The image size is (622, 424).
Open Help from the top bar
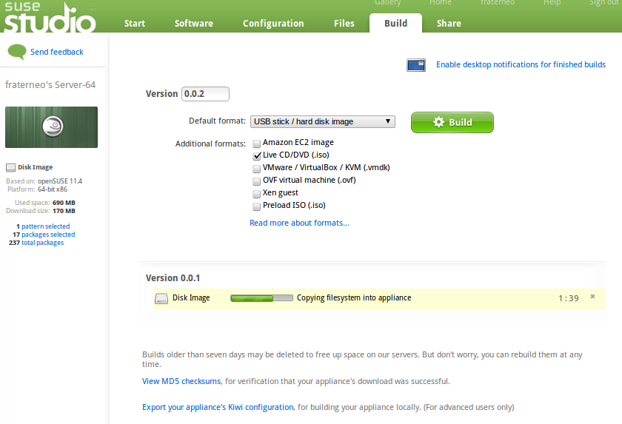552,3
